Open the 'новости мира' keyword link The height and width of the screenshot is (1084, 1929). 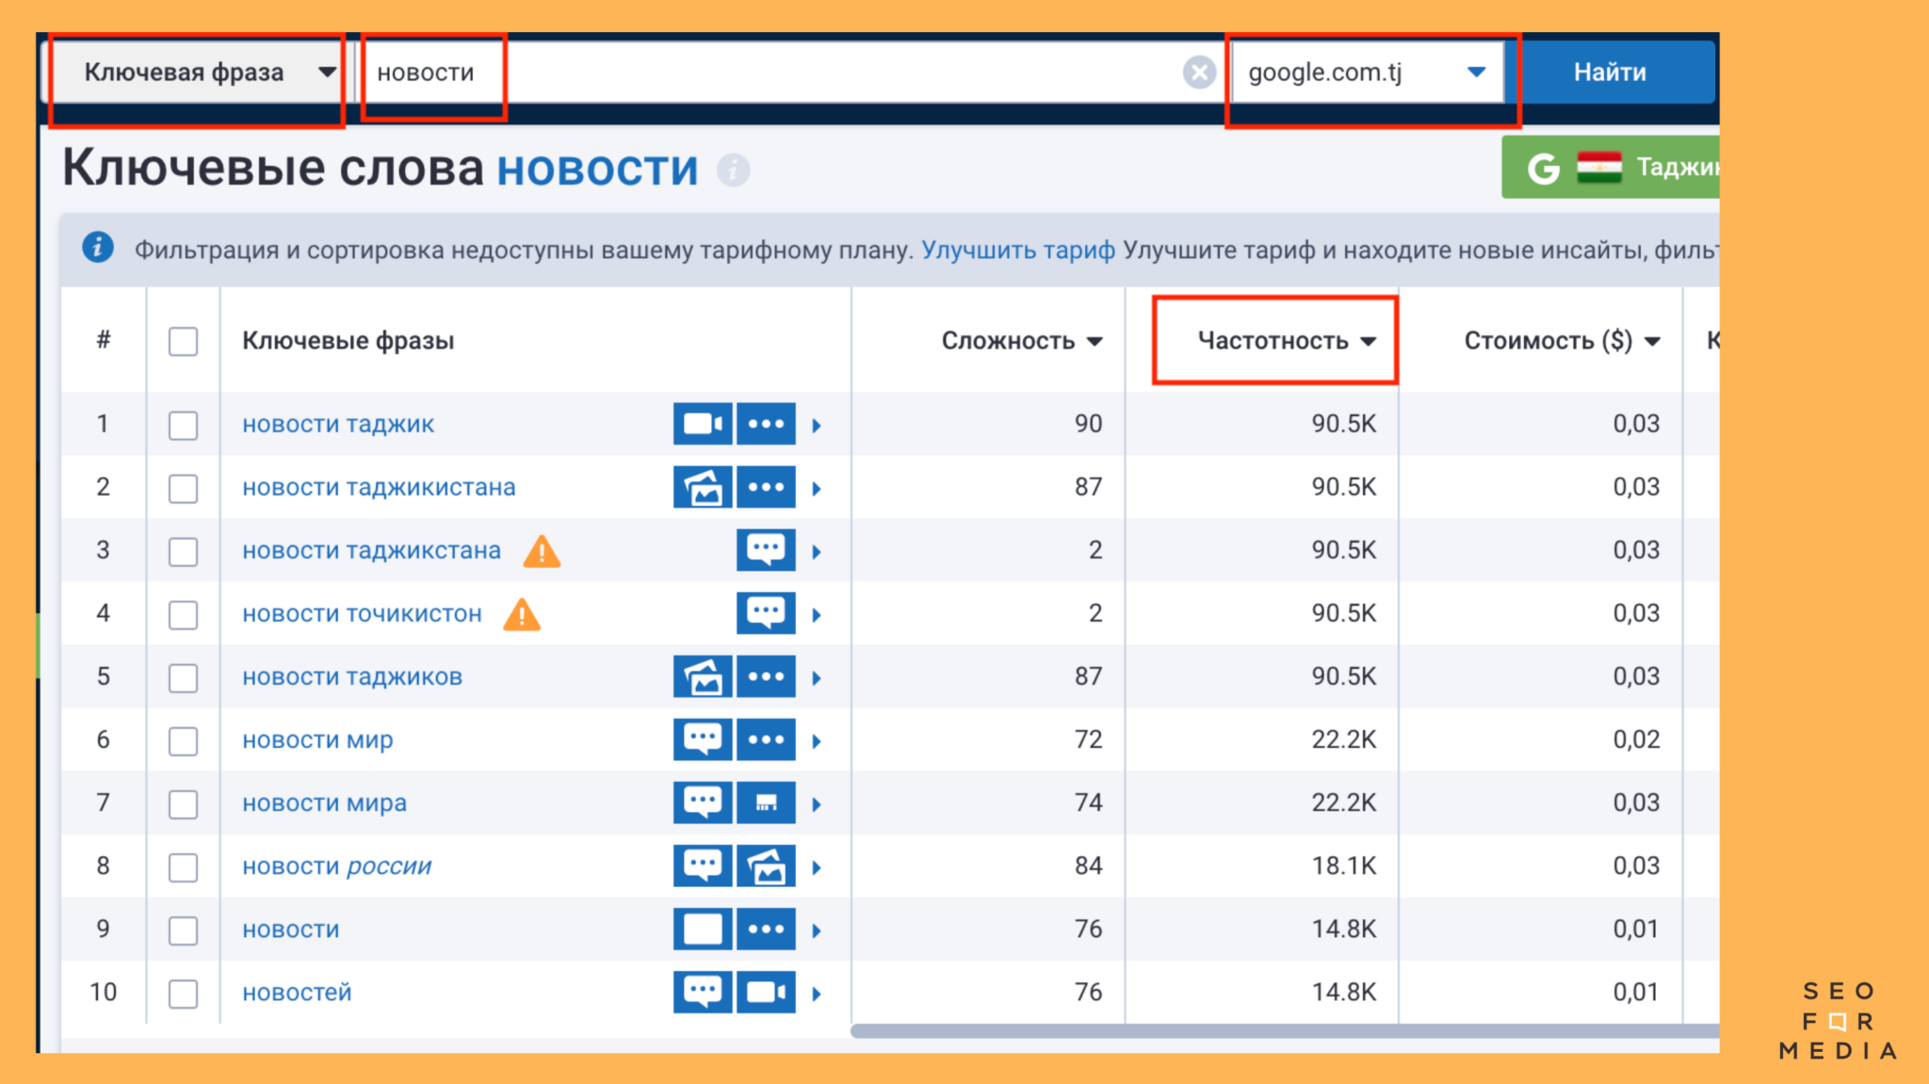(325, 803)
